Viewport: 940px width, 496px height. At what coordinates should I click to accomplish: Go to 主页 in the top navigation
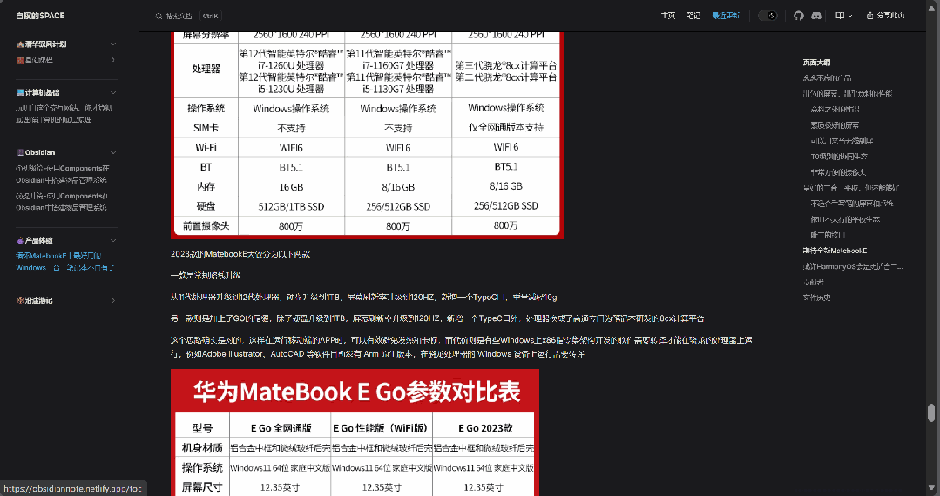coord(668,16)
